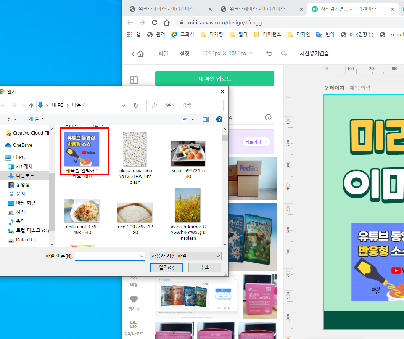This screenshot has width=404, height=339.
Task: Click the browser back arrow
Action: pos(130,22)
